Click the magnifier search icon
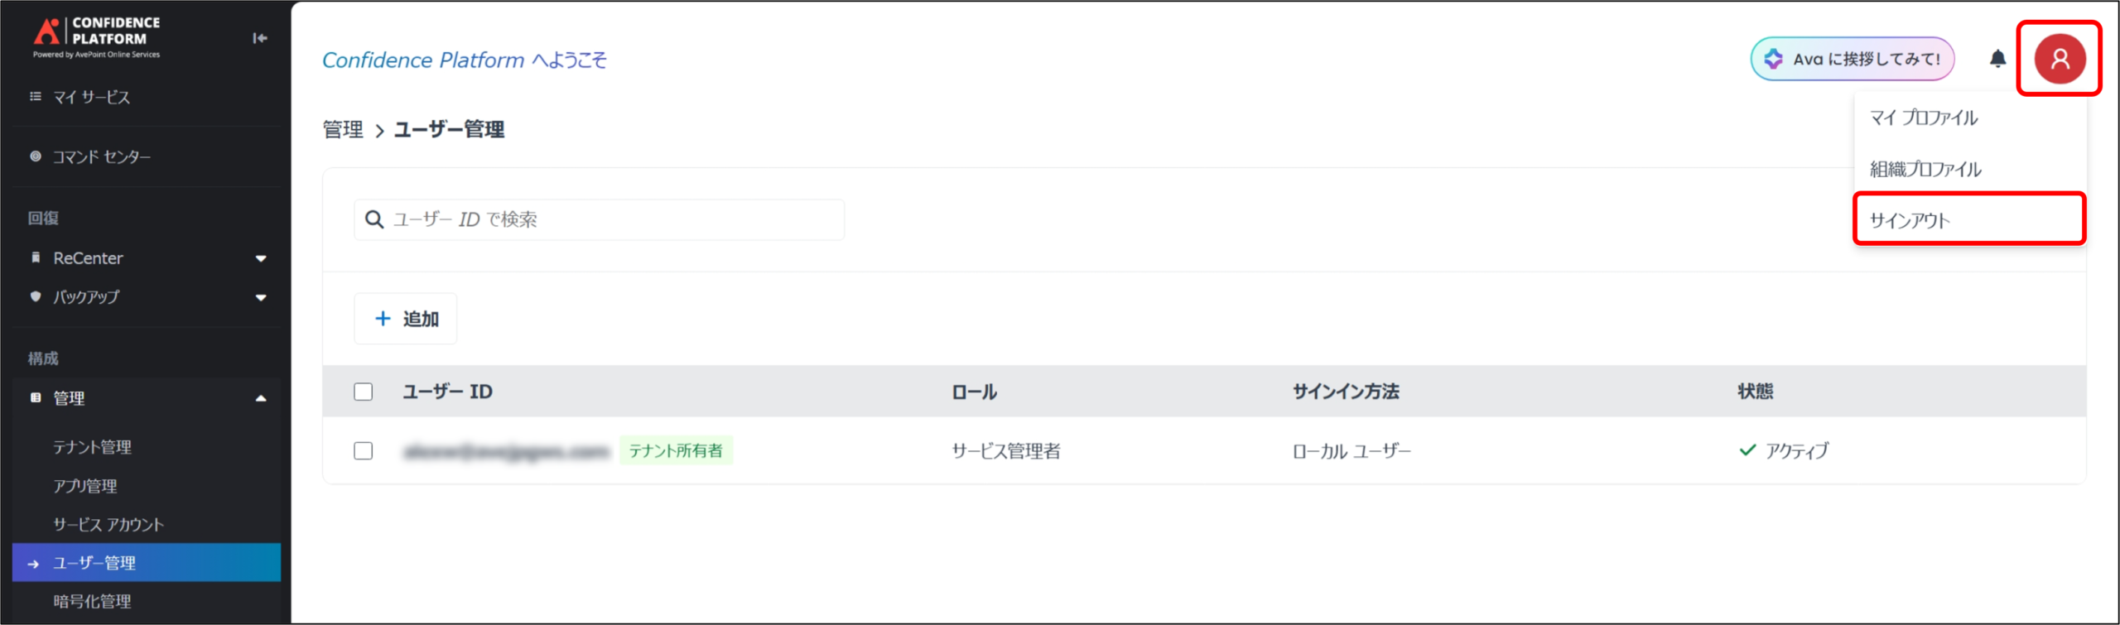Image resolution: width=2120 pixels, height=625 pixels. click(374, 219)
